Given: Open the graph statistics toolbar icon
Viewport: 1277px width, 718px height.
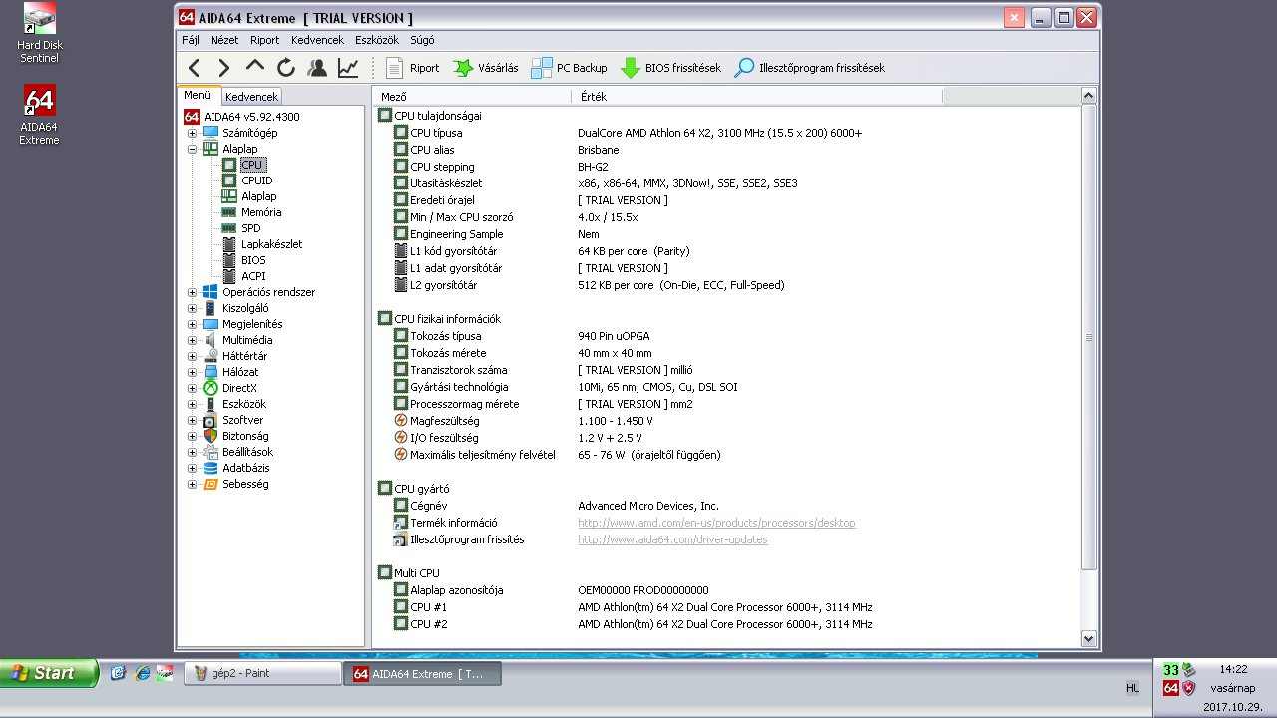Looking at the screenshot, I should [x=348, y=68].
